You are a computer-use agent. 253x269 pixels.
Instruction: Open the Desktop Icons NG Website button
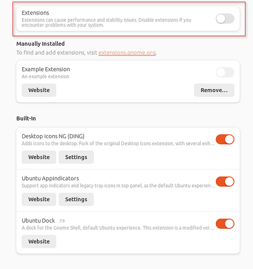[x=39, y=157]
